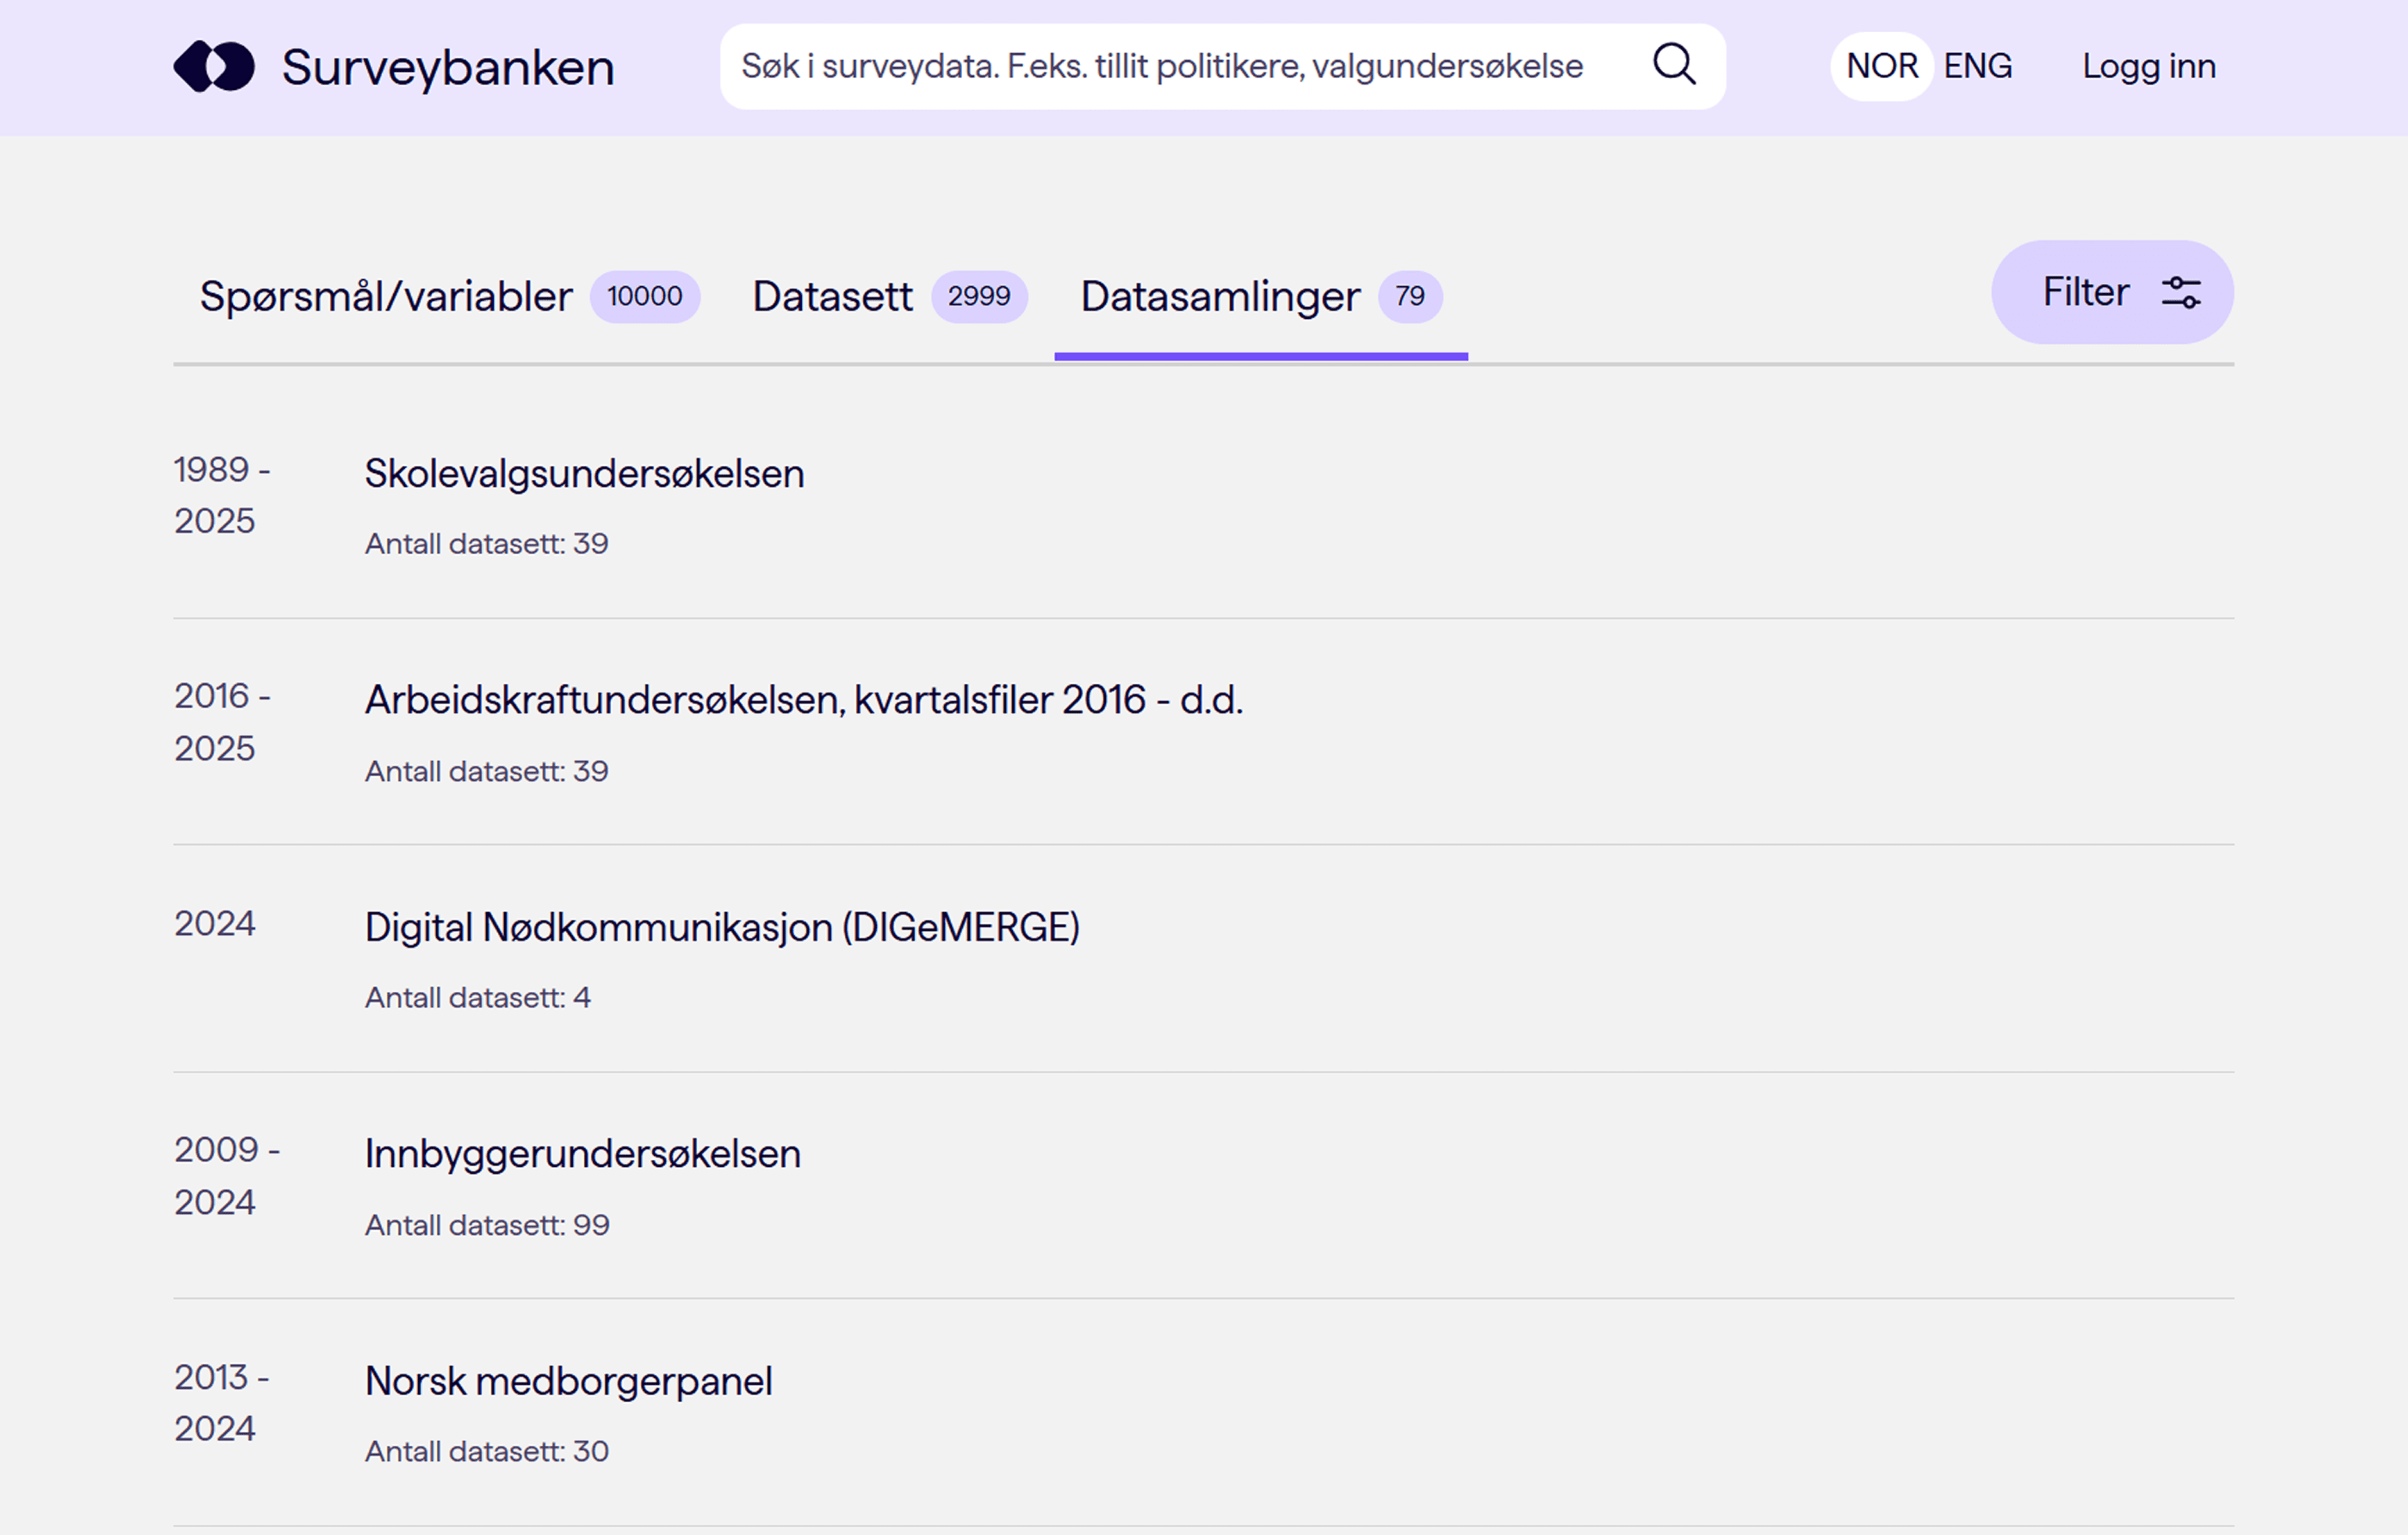Screen dimensions: 2408x1535
Task: Click the 10000 count badge
Action: [x=644, y=297]
